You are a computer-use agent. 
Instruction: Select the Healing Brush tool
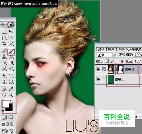click(4, 51)
